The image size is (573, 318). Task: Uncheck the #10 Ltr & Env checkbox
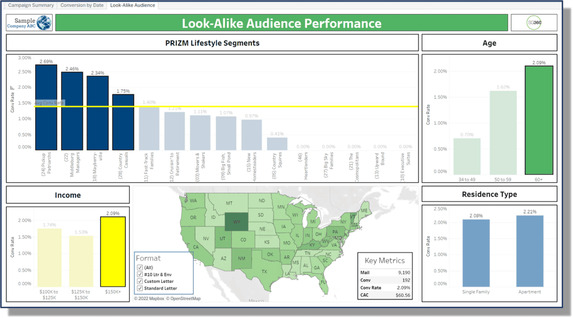pos(139,274)
